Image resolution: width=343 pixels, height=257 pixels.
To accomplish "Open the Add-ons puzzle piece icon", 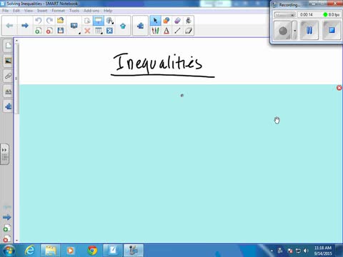I will click(140, 26).
